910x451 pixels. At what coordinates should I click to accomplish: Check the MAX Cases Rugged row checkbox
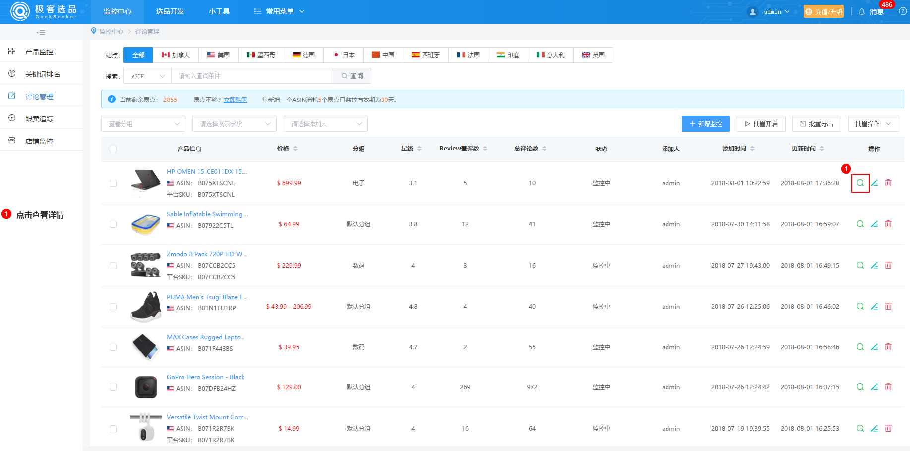pos(113,347)
